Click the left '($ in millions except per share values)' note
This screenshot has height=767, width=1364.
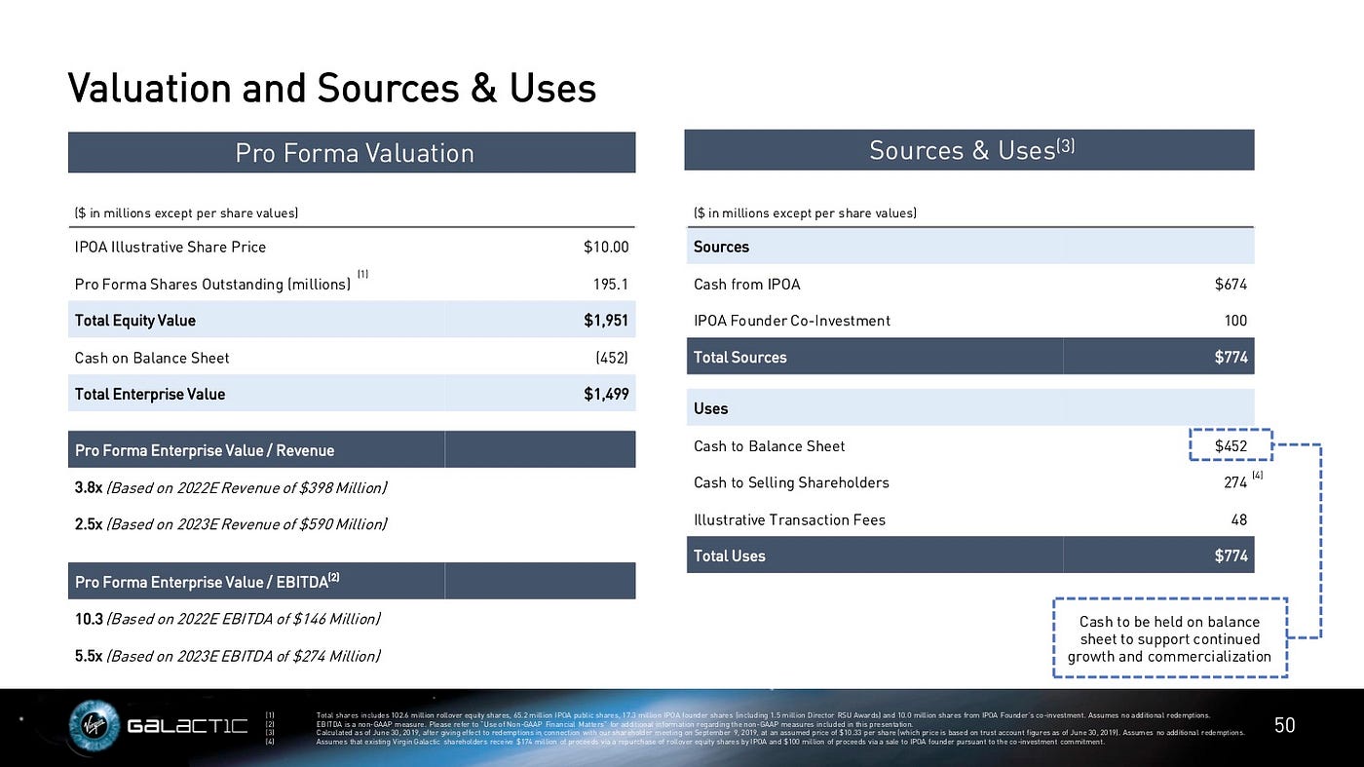(x=186, y=212)
